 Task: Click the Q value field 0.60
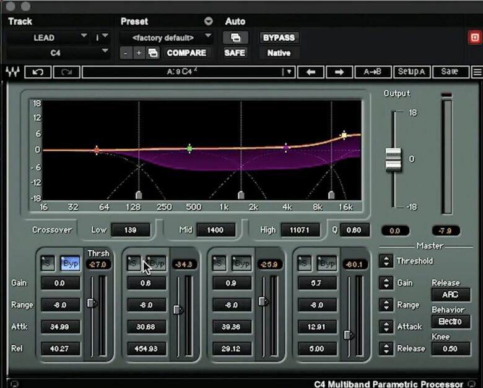(354, 230)
